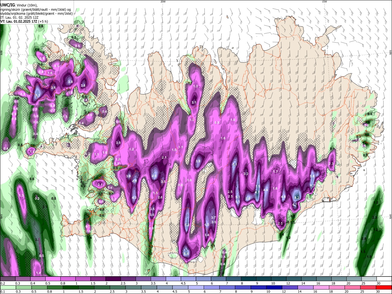Click the 0.2 label on the snow scale
392x294 pixels.
(2, 283)
